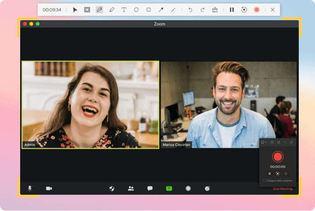Image resolution: width=315 pixels, height=211 pixels.
Task: Click the green Share Screen button
Action: 169,188
